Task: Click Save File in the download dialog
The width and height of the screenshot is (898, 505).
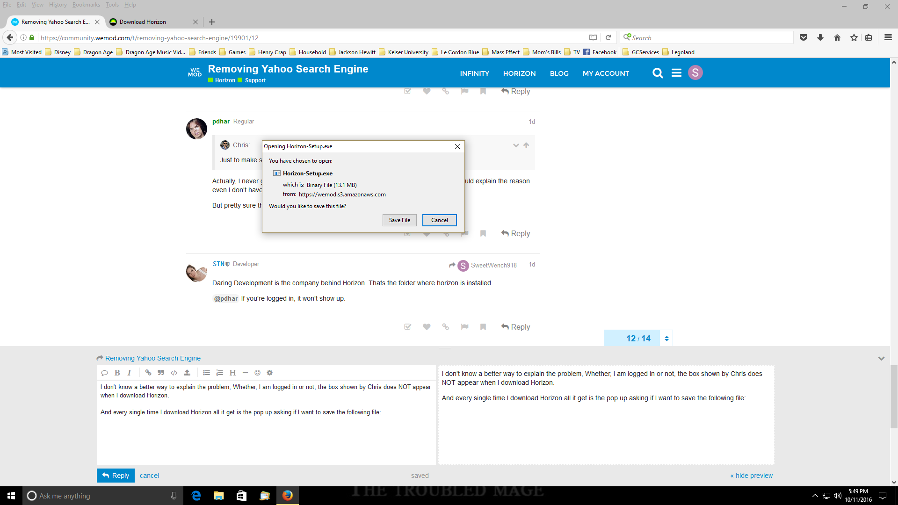Action: coord(399,220)
